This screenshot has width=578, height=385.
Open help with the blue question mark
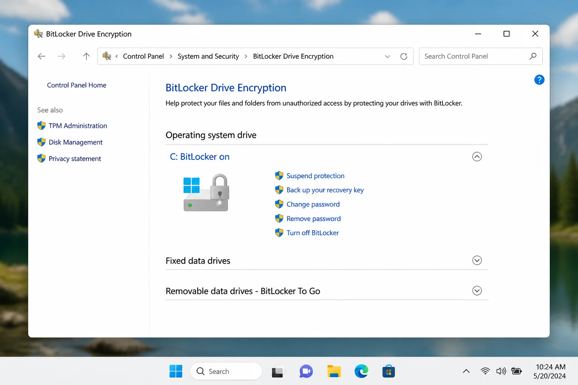(x=539, y=80)
